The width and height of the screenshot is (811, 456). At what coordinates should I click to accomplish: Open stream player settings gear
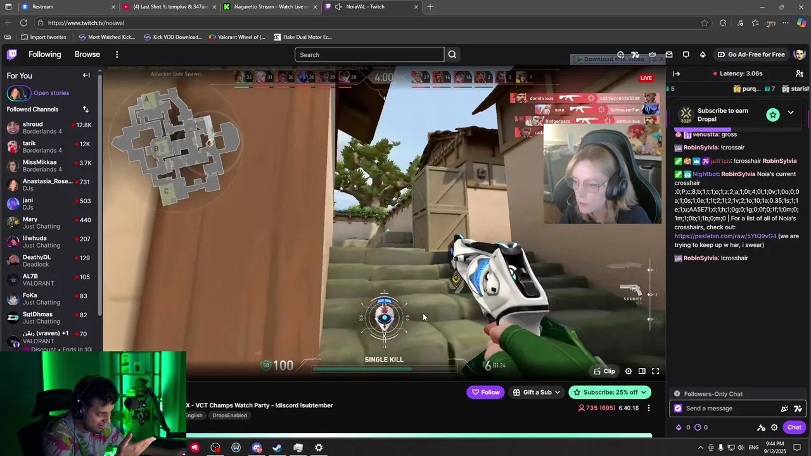[629, 372]
